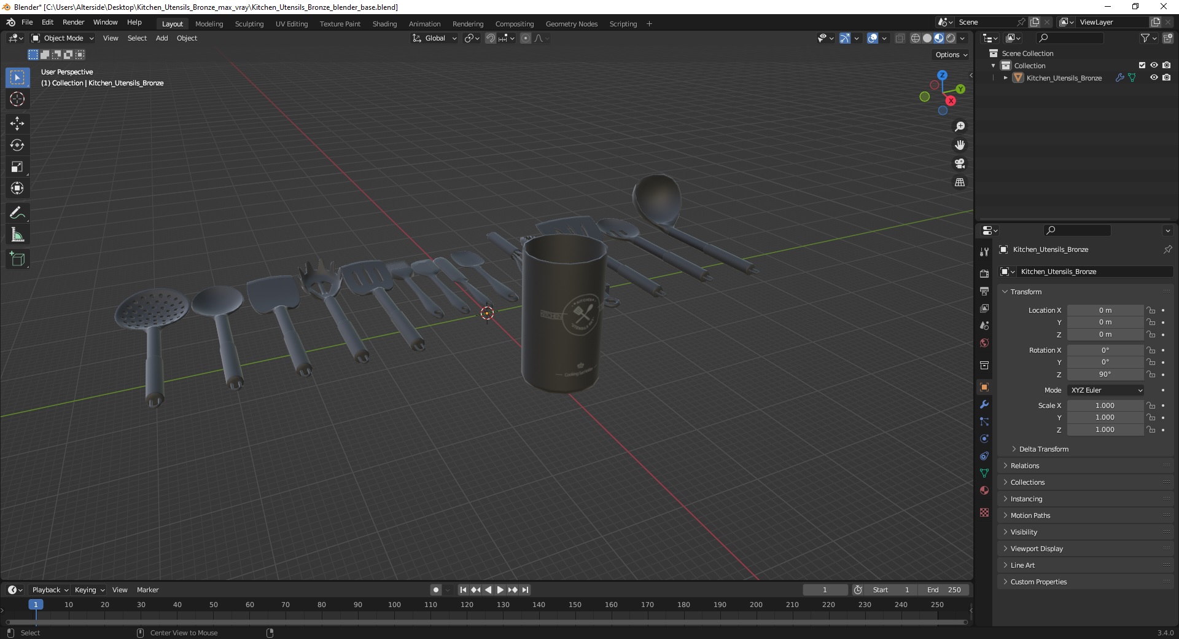The image size is (1179, 639).
Task: Switch to rendered viewport shading
Action: click(951, 38)
